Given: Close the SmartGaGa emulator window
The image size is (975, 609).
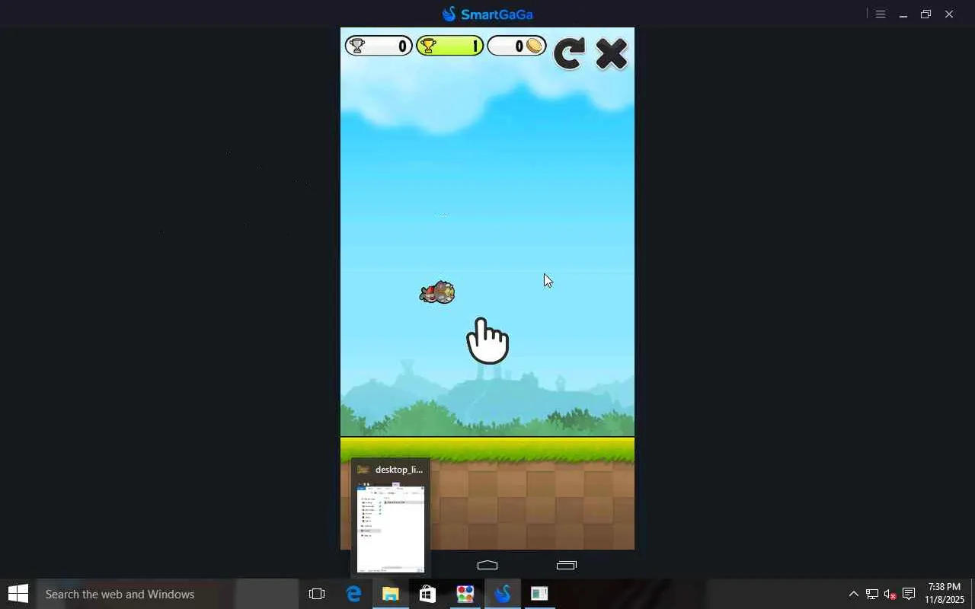Looking at the screenshot, I should (949, 14).
